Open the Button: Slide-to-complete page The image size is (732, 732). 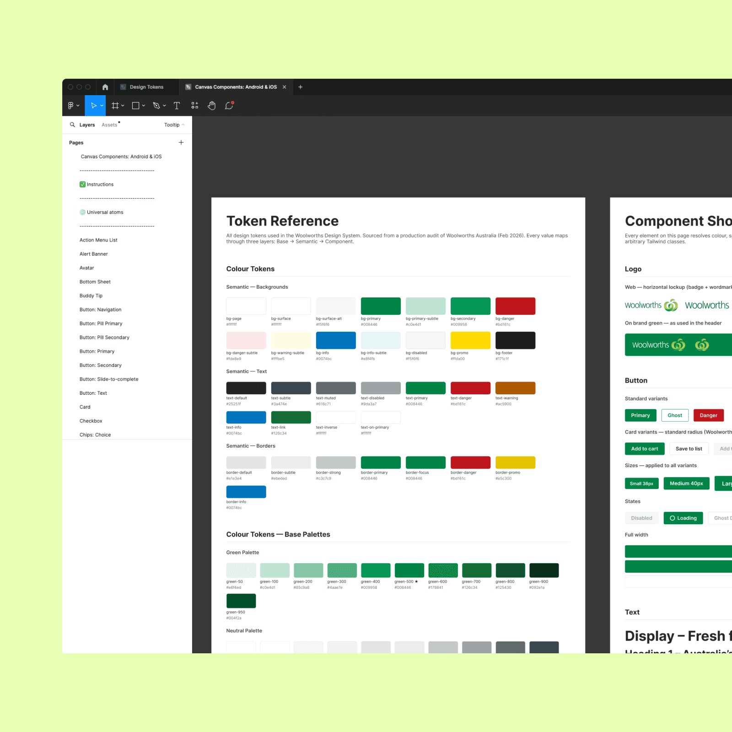109,379
